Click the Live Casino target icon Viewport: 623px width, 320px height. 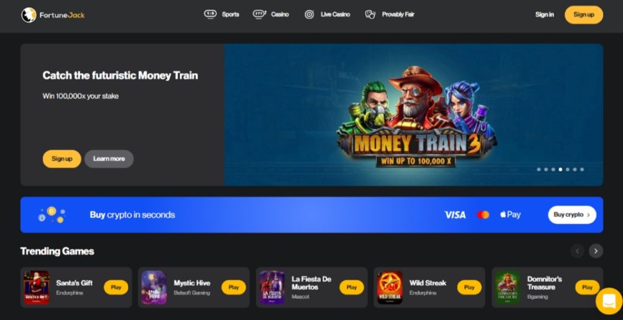click(x=309, y=15)
